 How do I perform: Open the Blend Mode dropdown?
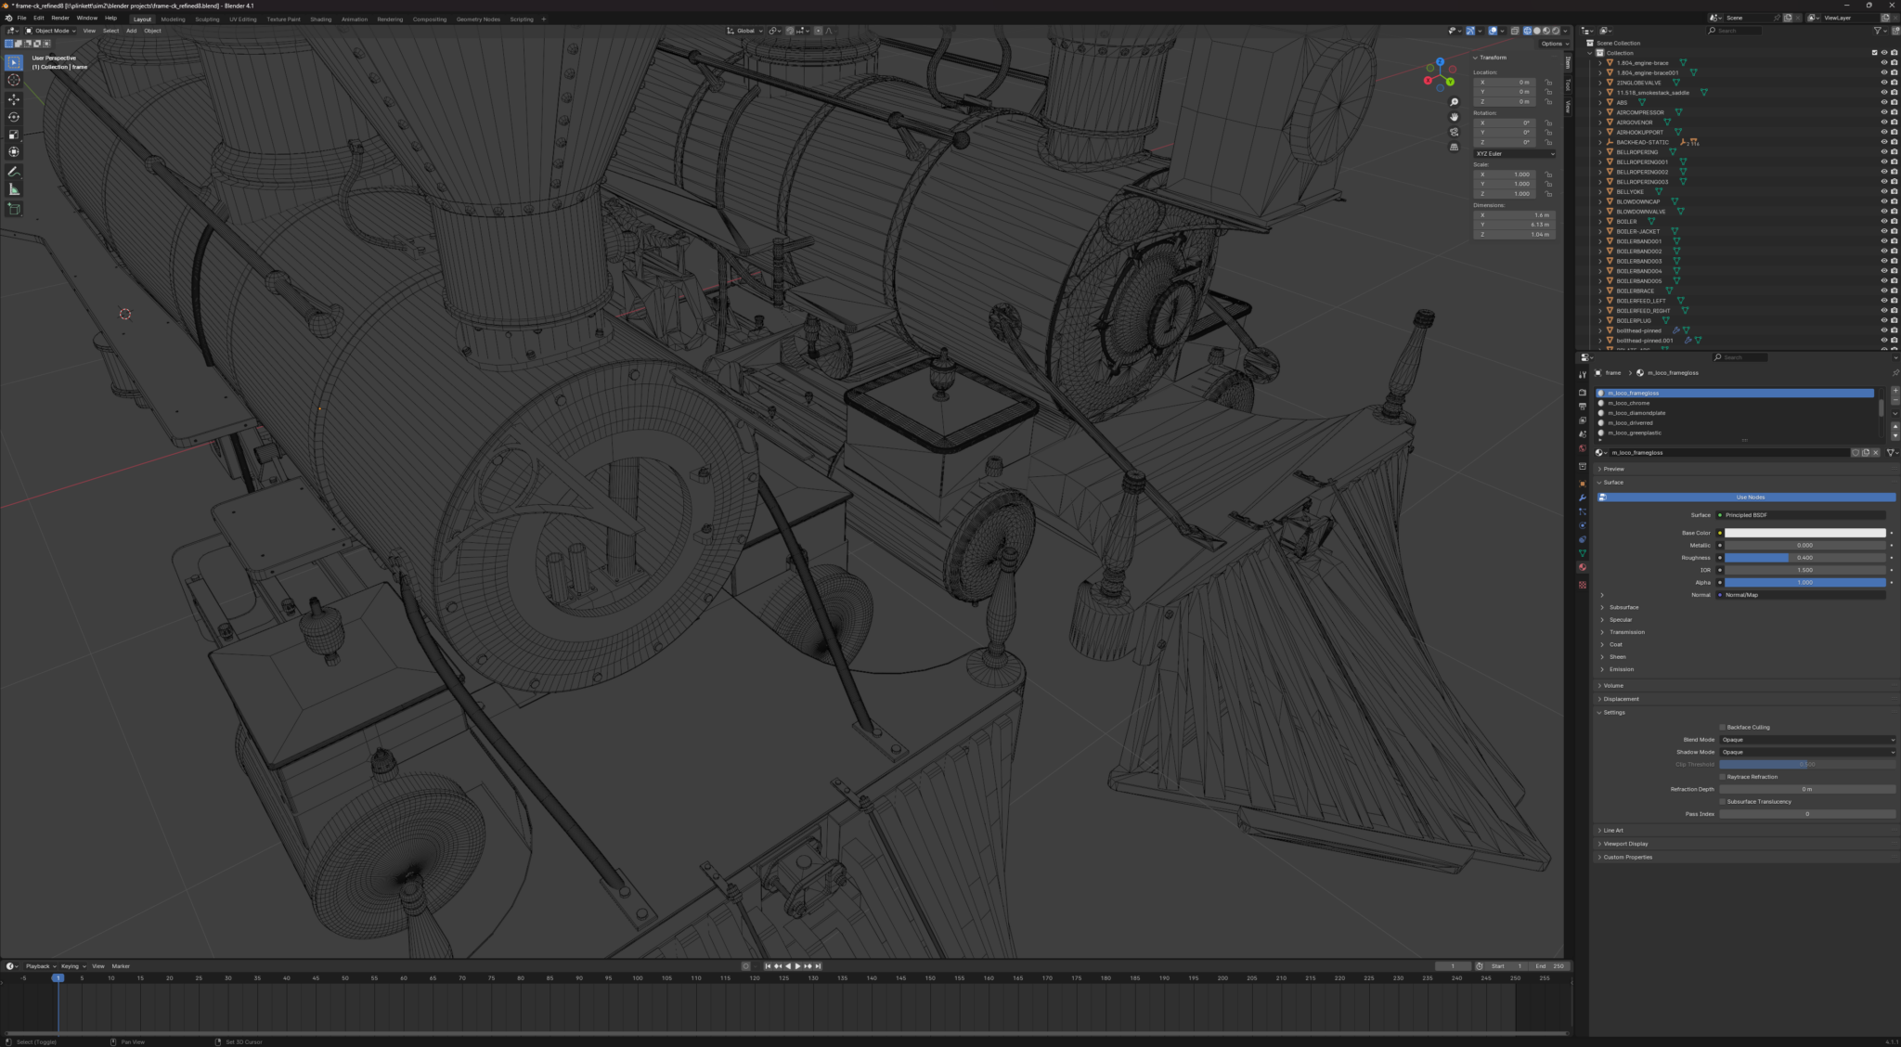pos(1808,740)
